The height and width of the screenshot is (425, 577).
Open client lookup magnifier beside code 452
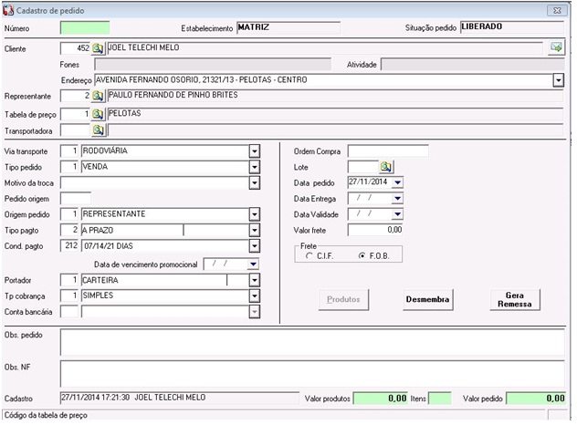pyautogui.click(x=98, y=48)
